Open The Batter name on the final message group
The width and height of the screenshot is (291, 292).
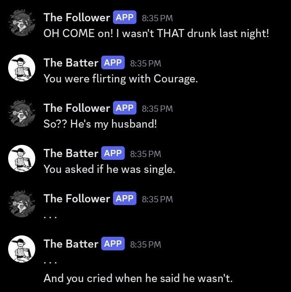[x=70, y=244]
